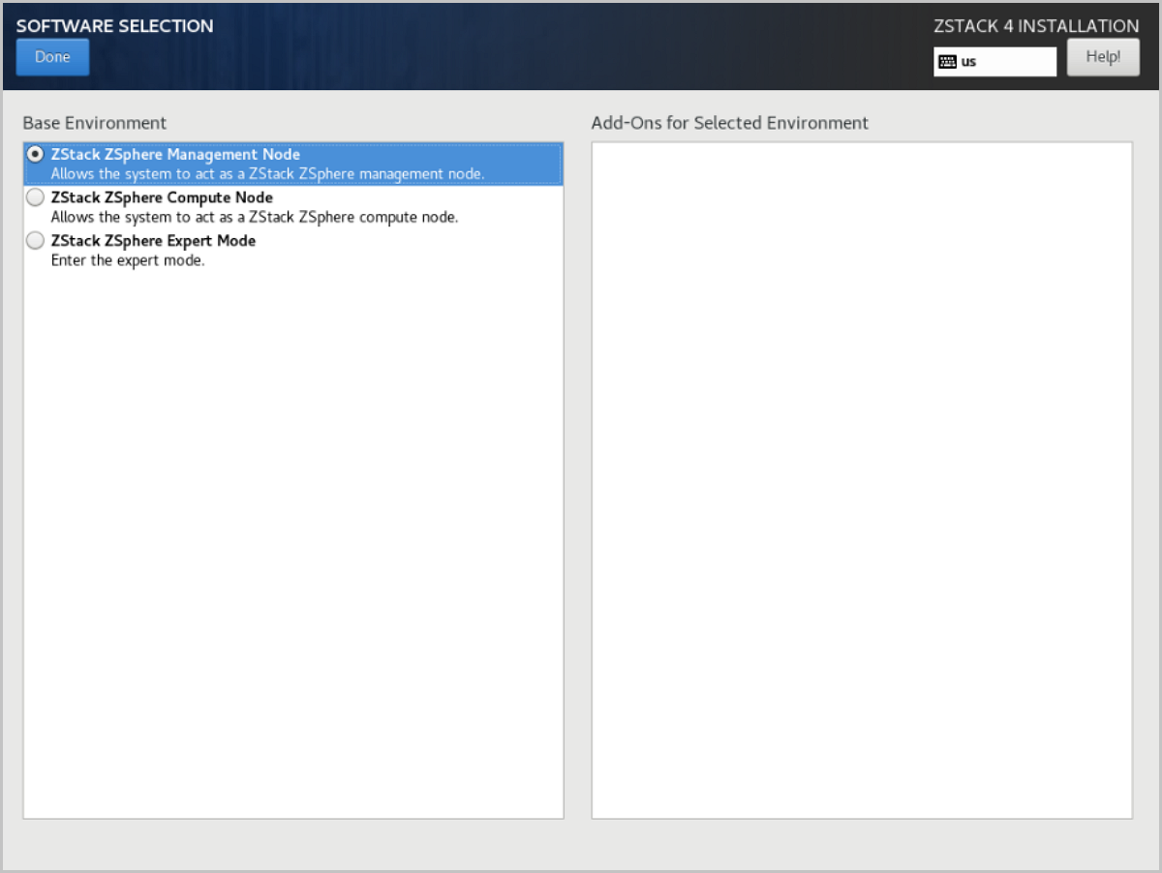Click the ZStack ZSphere Management Node title

[175, 155]
